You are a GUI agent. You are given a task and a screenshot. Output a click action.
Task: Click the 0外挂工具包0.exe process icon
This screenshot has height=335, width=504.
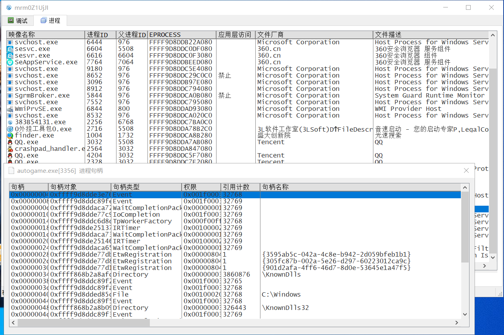(x=10, y=129)
